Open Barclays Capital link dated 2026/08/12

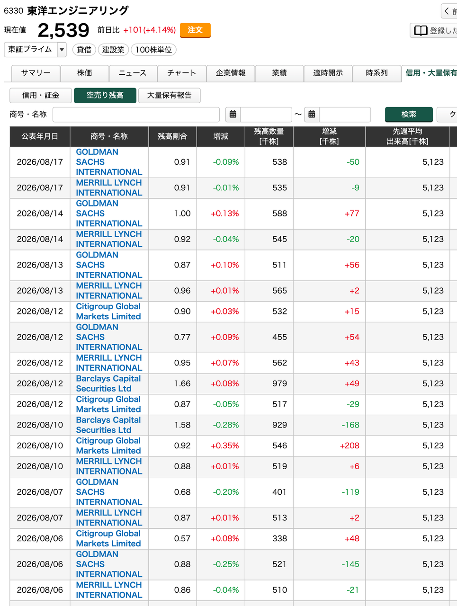tap(108, 383)
